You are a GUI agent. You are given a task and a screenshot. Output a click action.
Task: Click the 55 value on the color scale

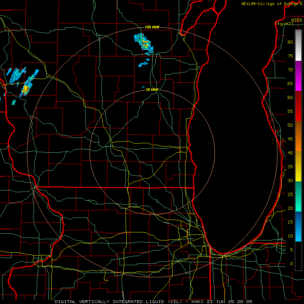point(290,111)
